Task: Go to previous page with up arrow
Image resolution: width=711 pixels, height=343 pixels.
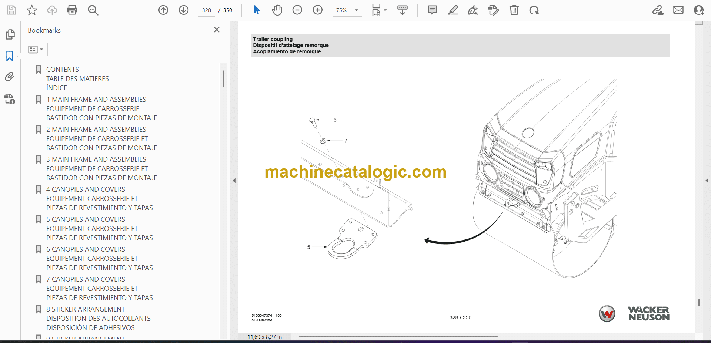Action: pos(163,10)
